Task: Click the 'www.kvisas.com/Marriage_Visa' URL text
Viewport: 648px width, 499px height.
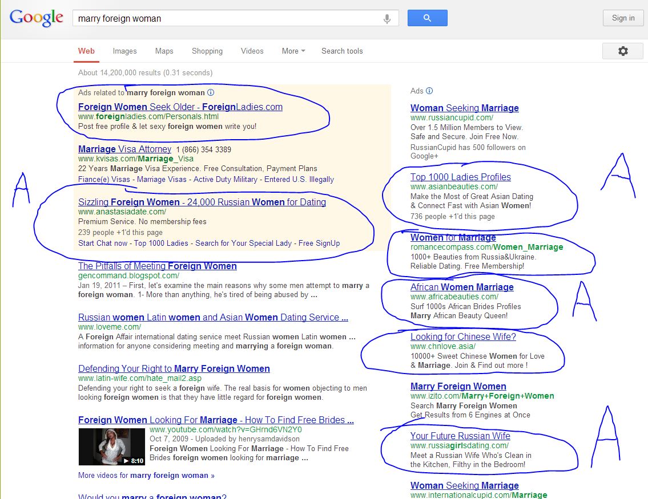Action: (135, 159)
